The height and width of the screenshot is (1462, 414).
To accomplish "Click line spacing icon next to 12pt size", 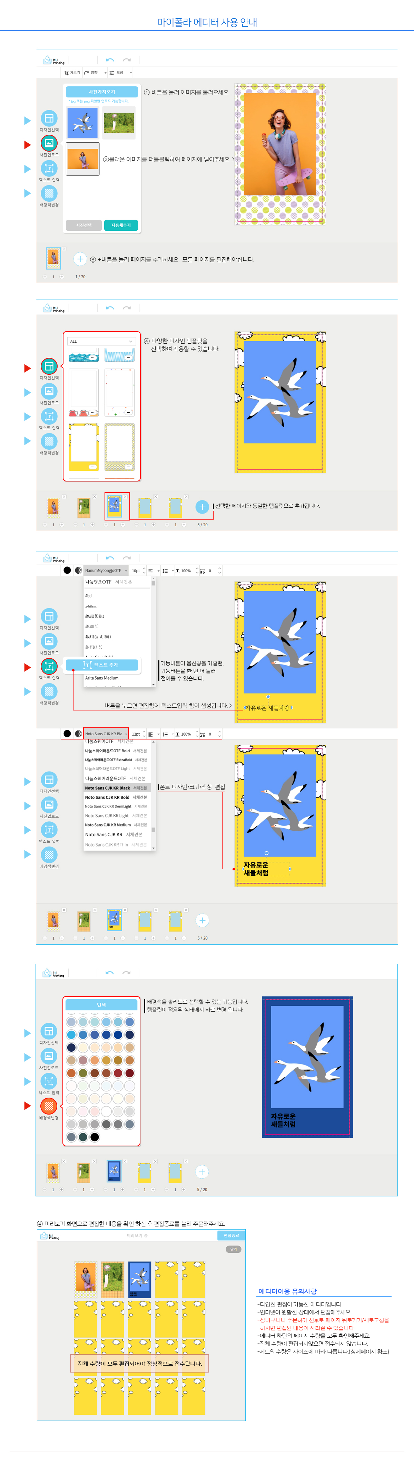I will click(x=165, y=734).
